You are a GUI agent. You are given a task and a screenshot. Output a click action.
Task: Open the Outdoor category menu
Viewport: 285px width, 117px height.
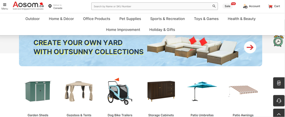(33, 19)
